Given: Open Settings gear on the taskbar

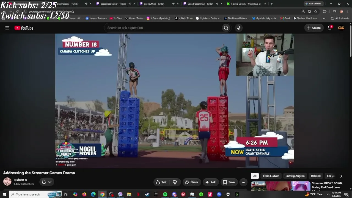Looking at the screenshot, I should [x=228, y=194].
